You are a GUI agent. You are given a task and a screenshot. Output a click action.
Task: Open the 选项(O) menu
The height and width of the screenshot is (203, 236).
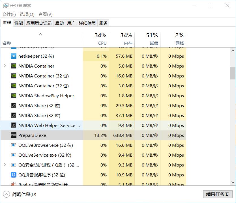[x=27, y=14]
